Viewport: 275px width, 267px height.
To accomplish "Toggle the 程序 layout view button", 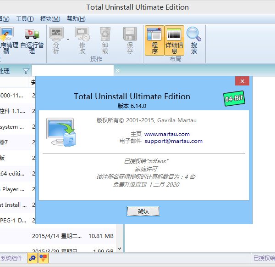I will point(154,40).
